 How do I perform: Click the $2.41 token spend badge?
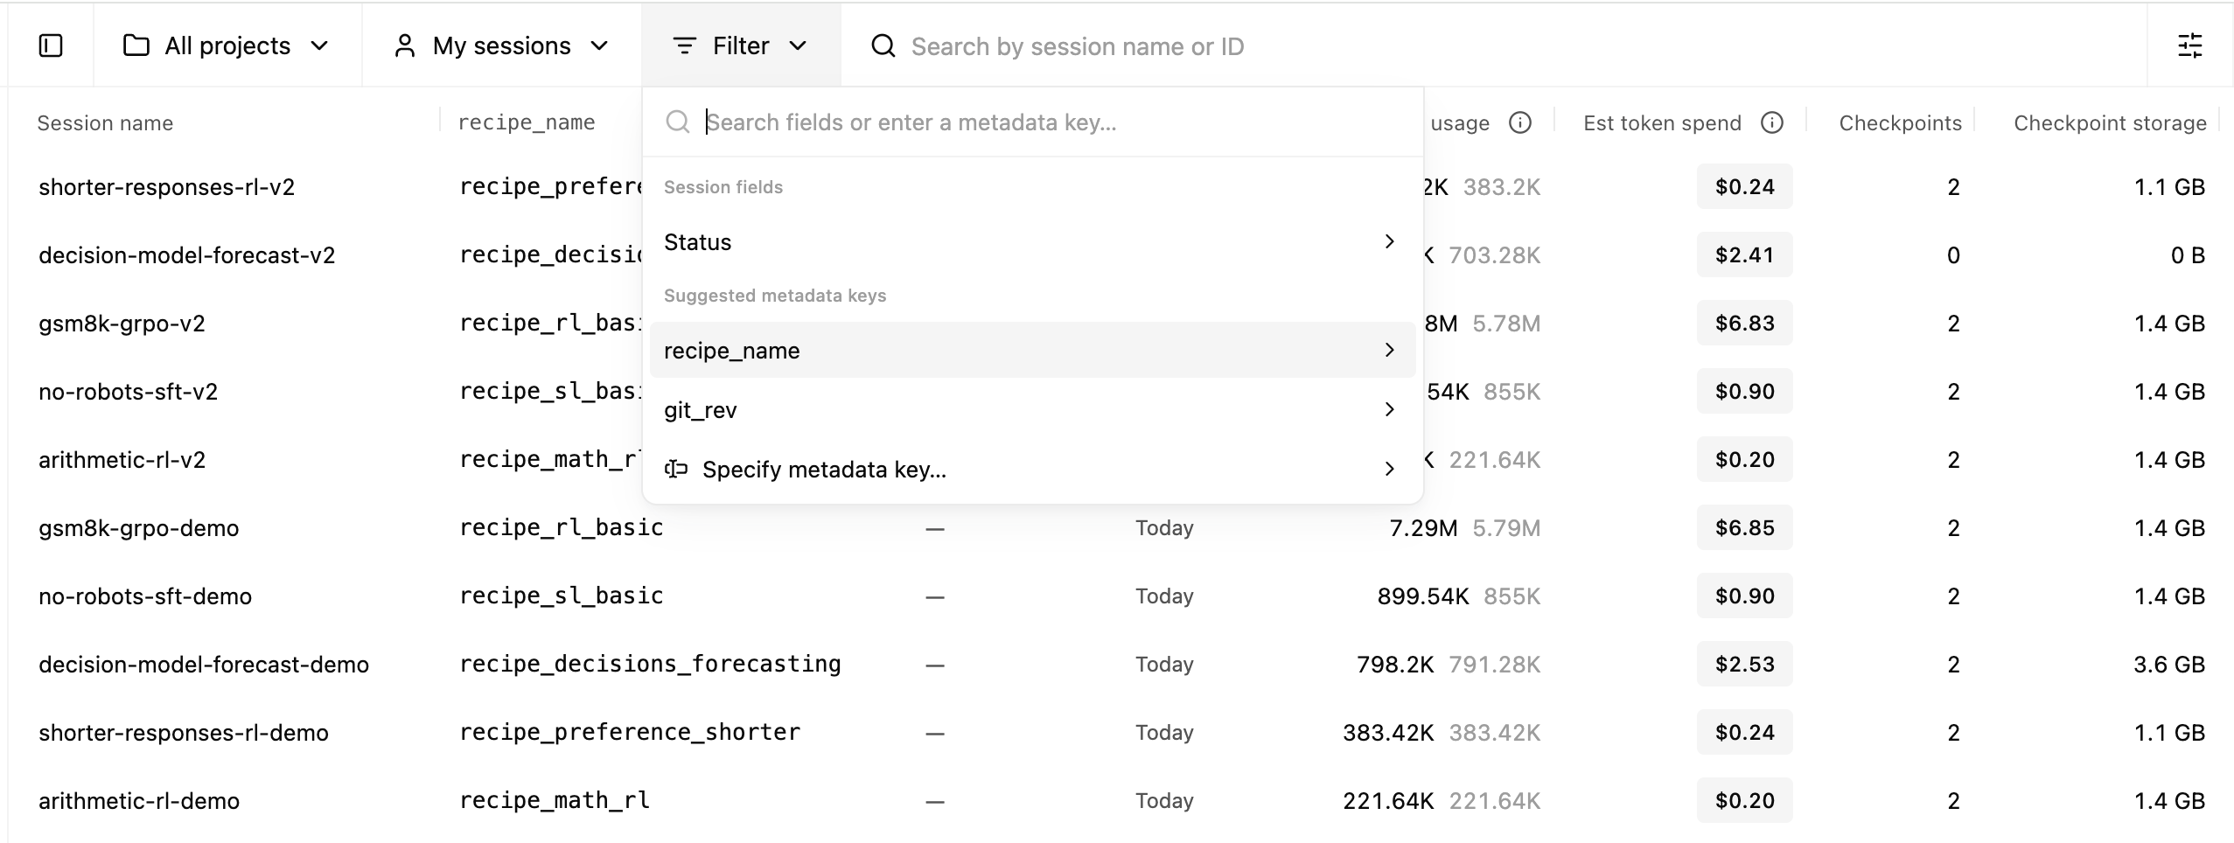click(x=1744, y=254)
